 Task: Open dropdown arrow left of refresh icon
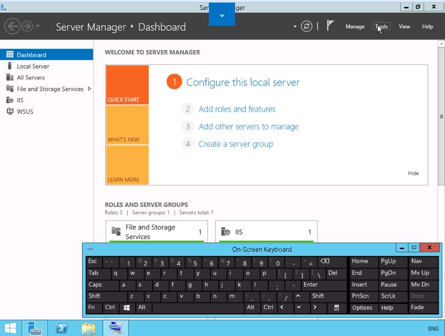(295, 27)
